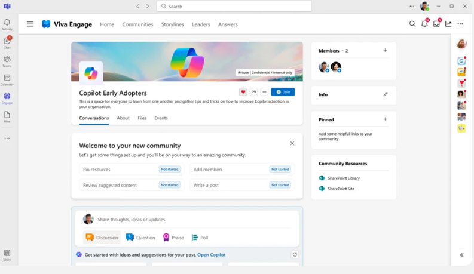Open the Answers tab
The height and width of the screenshot is (274, 474).
coord(228,24)
